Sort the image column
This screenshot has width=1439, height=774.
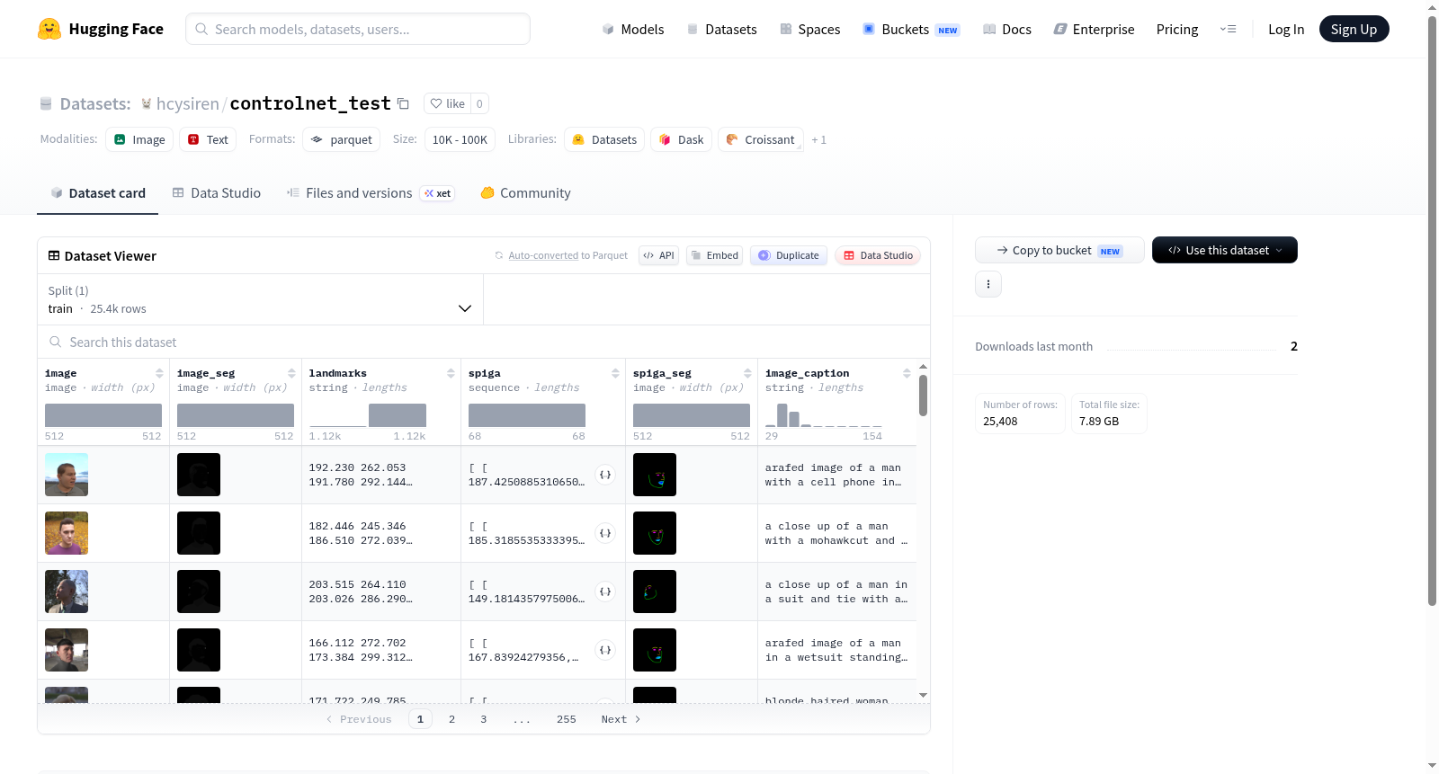pyautogui.click(x=159, y=373)
